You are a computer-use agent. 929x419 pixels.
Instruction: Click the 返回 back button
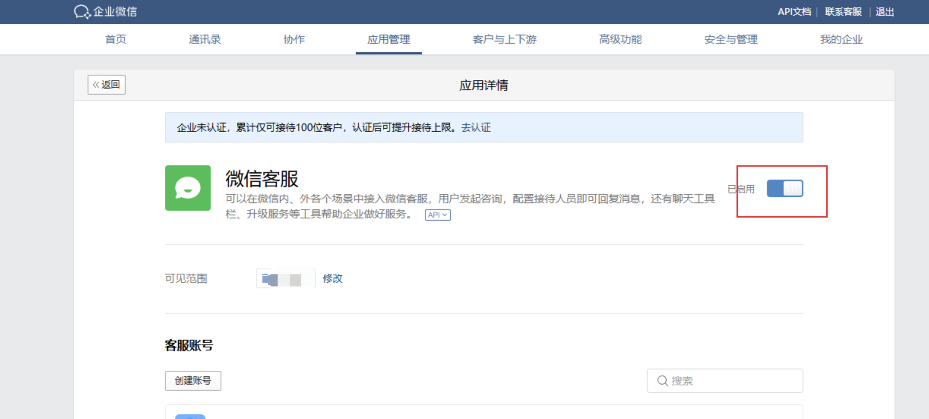coord(106,85)
